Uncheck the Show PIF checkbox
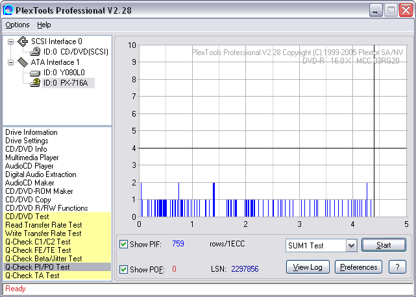 click(x=123, y=244)
